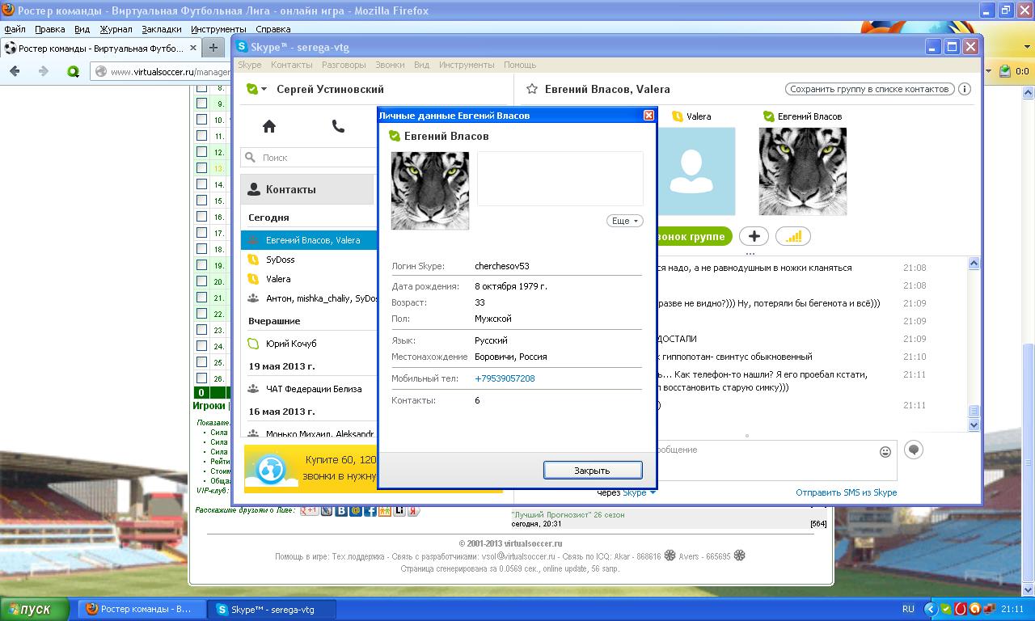
Task: Open the Звонки menu in Skype
Action: click(390, 65)
